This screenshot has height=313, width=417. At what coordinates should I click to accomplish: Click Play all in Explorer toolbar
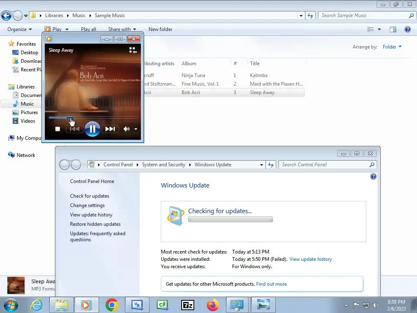click(88, 29)
